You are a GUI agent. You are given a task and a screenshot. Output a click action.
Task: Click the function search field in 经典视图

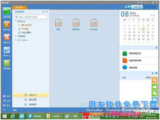tap(31, 17)
